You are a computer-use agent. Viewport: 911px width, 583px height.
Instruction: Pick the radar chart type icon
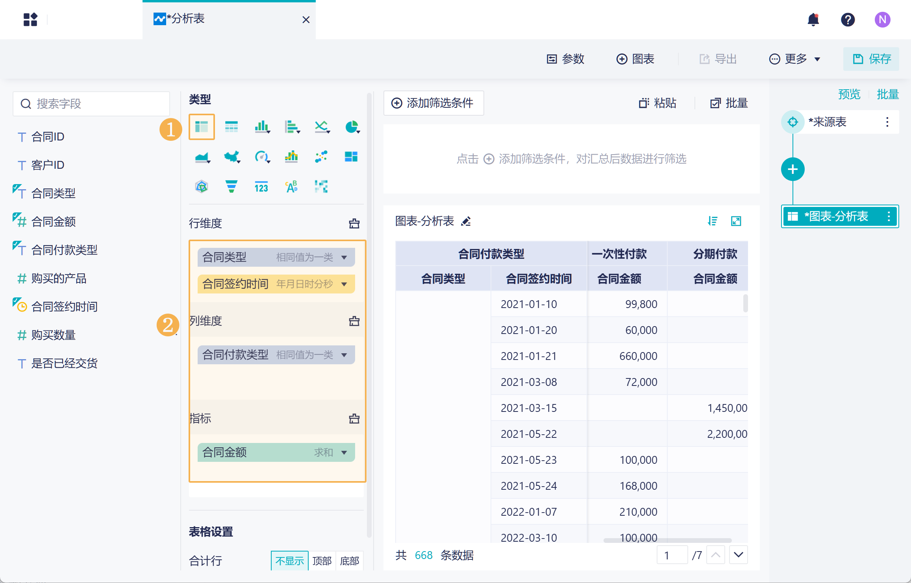point(202,186)
